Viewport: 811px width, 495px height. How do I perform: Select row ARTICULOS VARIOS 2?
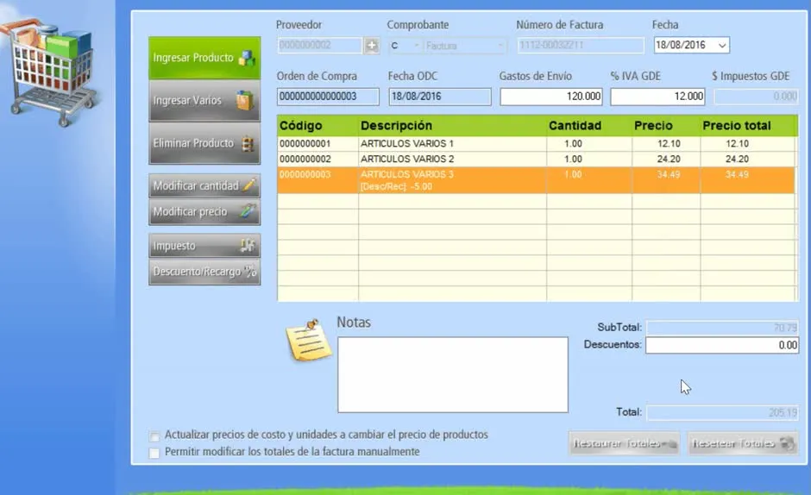coord(536,160)
